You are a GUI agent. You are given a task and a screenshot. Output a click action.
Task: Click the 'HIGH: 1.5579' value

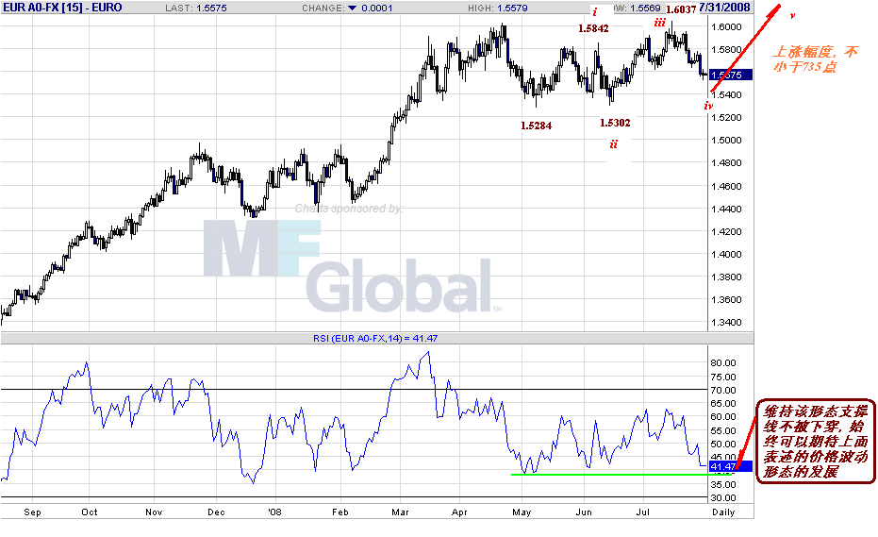500,8
